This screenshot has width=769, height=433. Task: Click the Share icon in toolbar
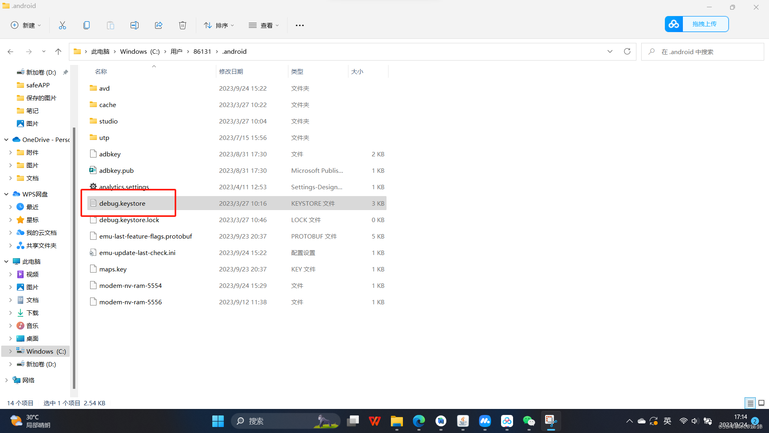coord(159,25)
